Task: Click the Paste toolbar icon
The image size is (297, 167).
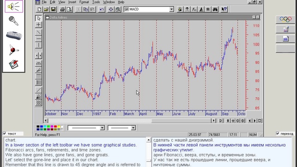Action: pyautogui.click(x=93, y=9)
